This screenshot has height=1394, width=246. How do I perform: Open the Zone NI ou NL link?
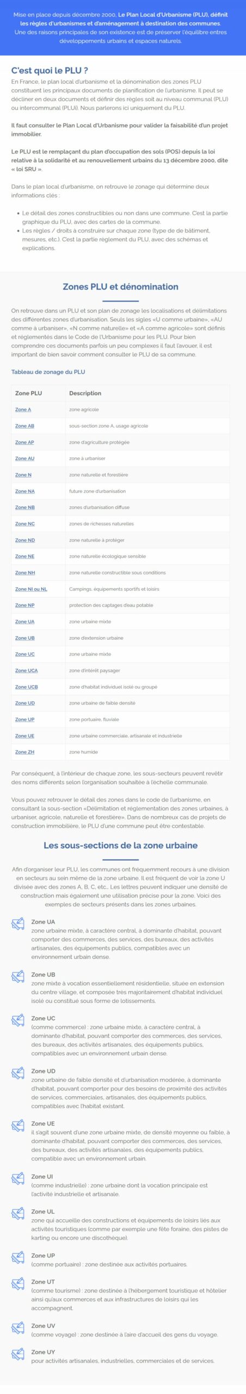pyautogui.click(x=31, y=589)
